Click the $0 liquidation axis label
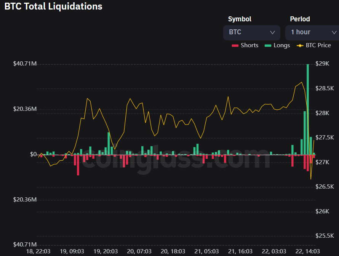Viewport: 339px width, 256px height. pos(33,154)
